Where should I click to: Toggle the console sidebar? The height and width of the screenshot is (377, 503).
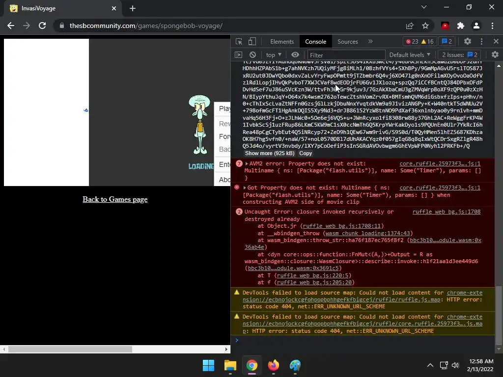click(238, 55)
